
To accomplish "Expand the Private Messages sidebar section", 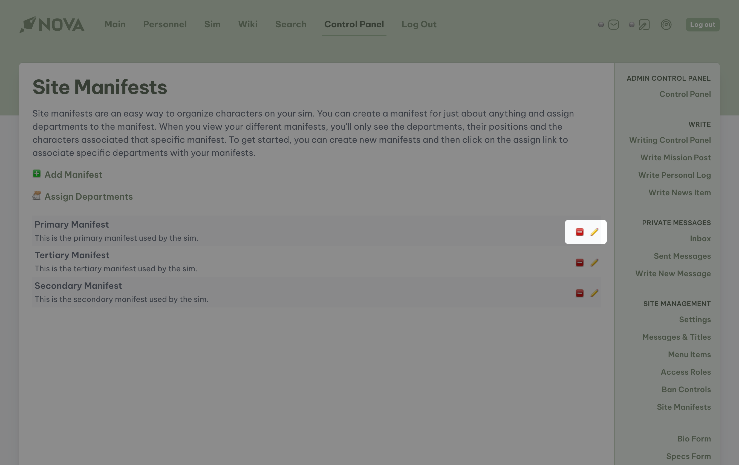I will pos(676,222).
